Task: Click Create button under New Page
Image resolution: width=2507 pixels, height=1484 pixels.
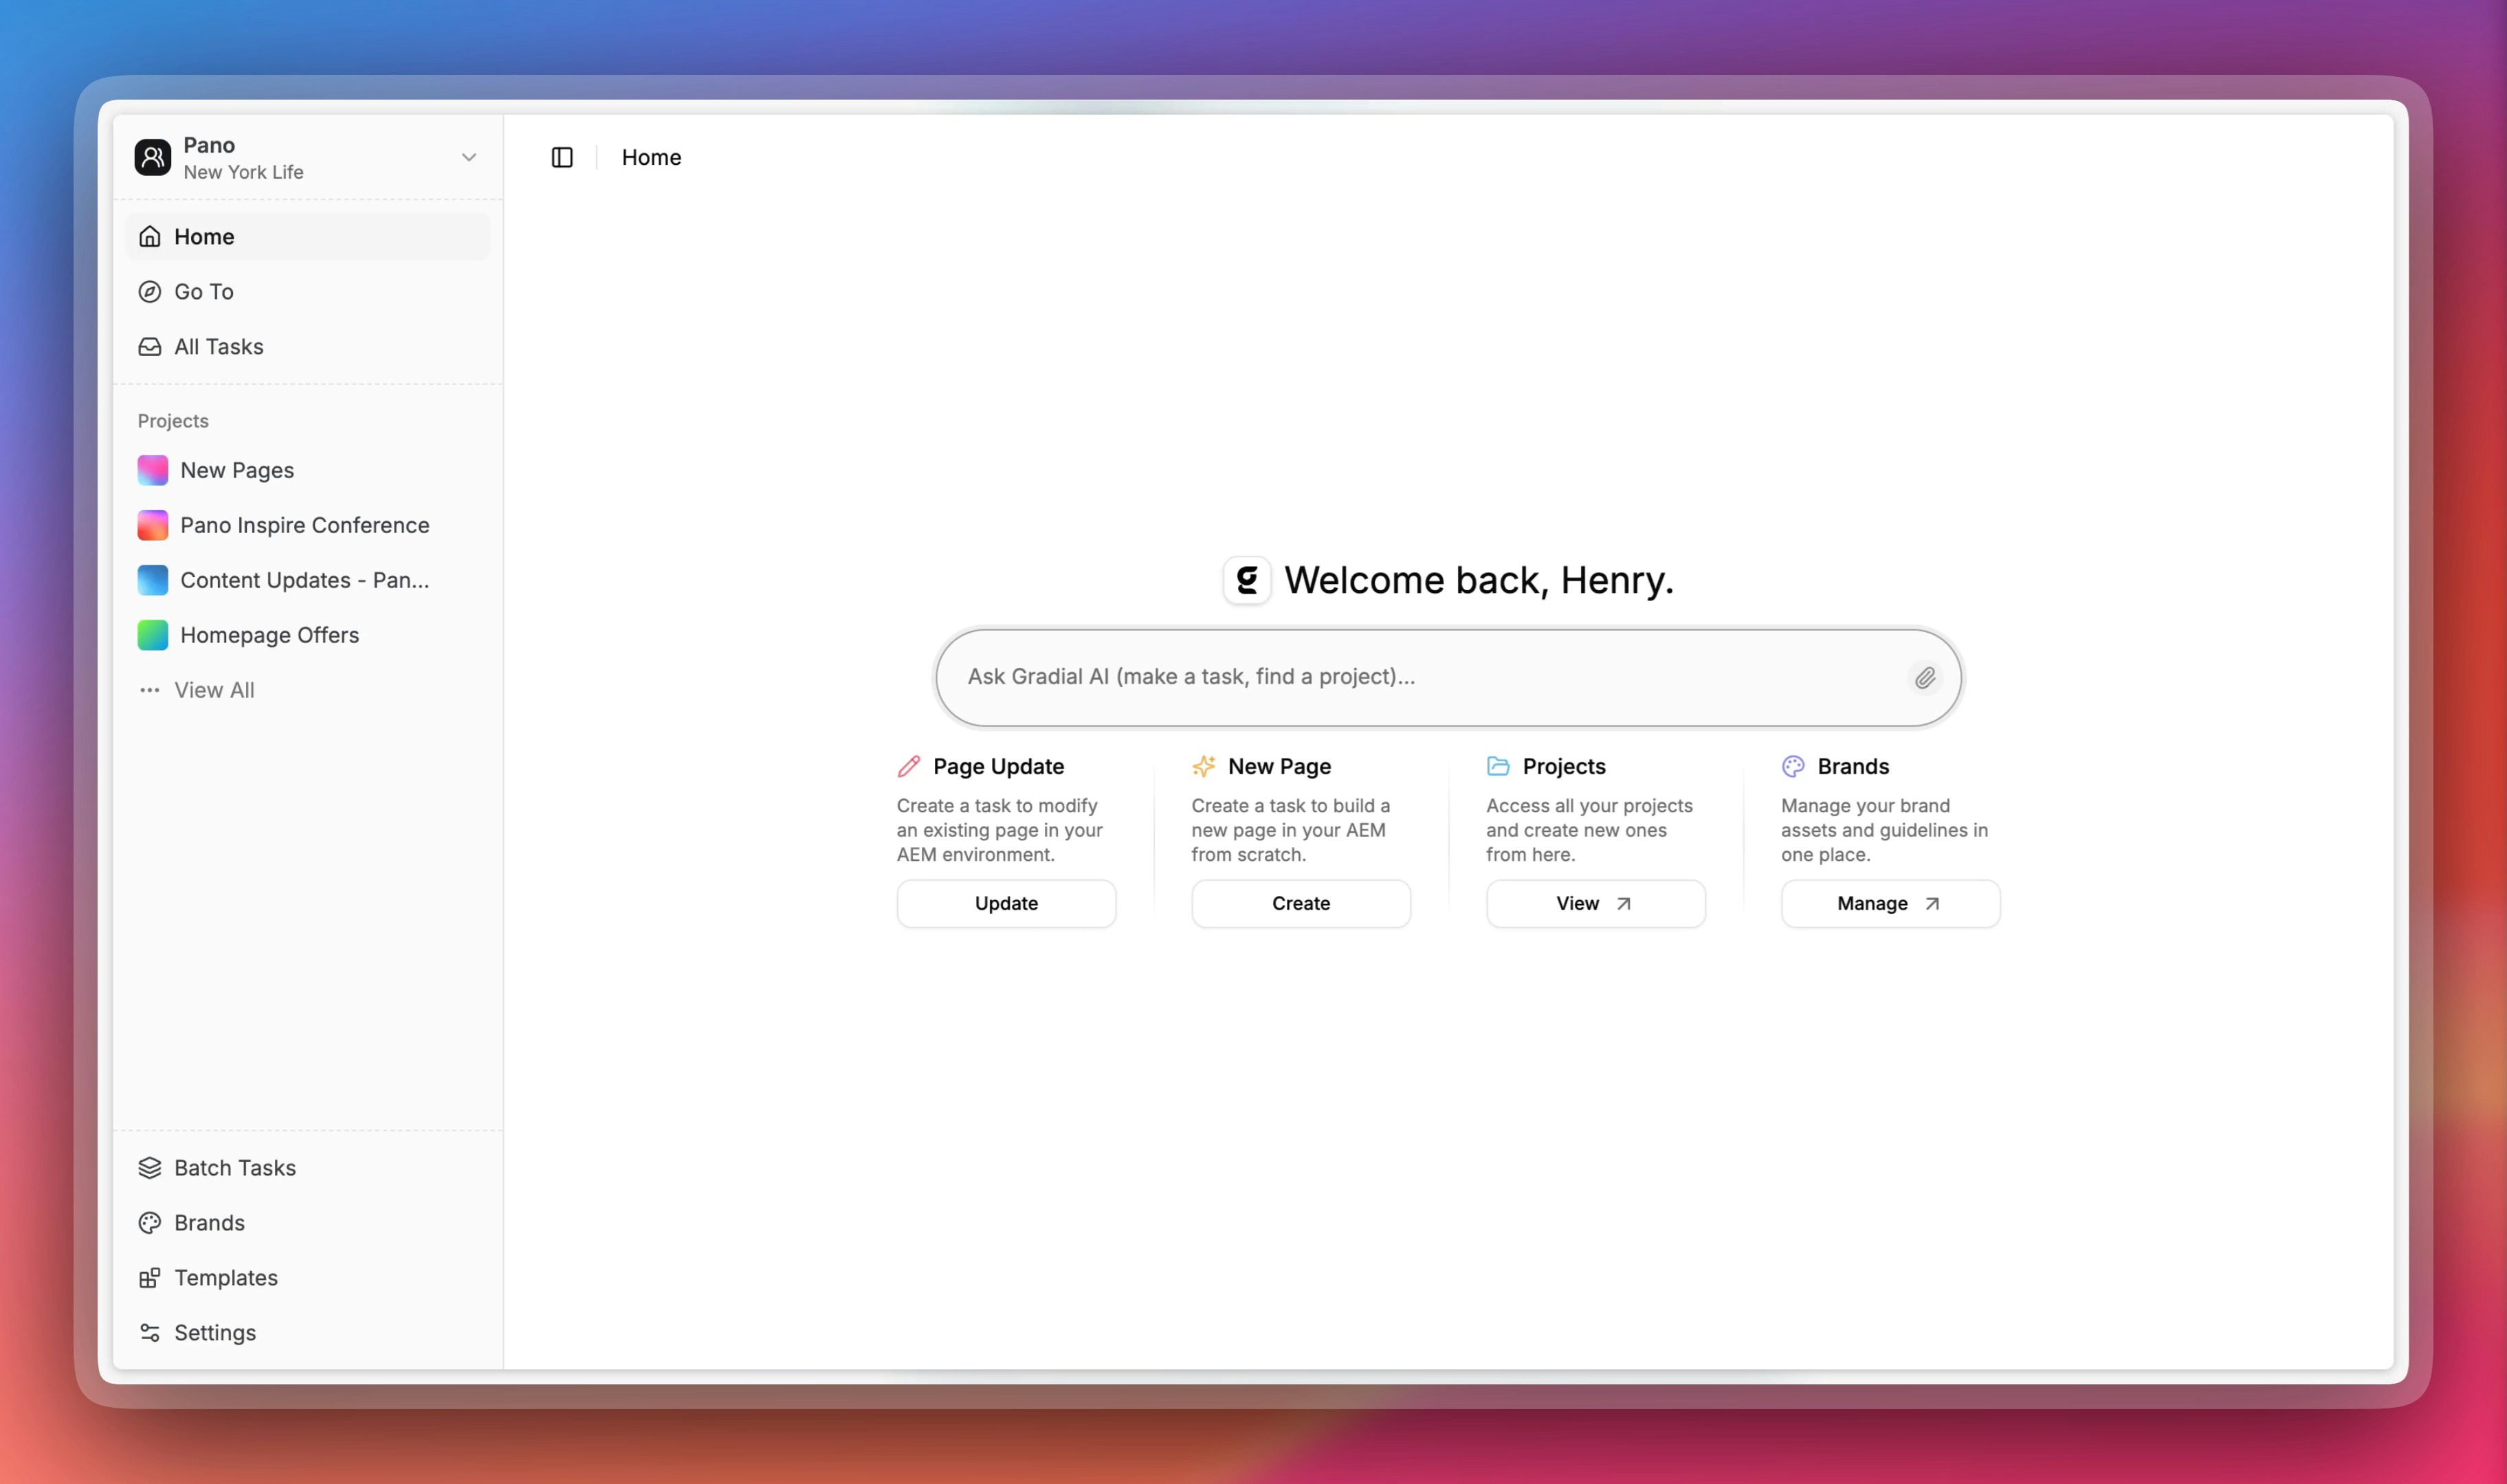Action: [1301, 903]
